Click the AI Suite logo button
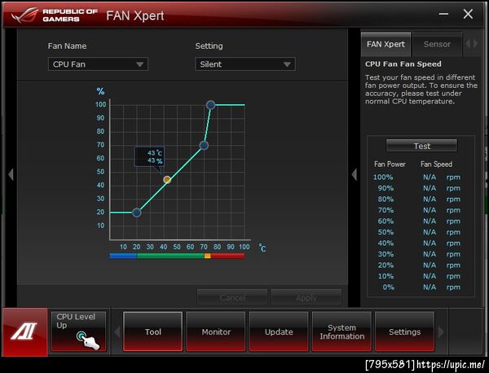The height and width of the screenshot is (373, 489). point(25,331)
